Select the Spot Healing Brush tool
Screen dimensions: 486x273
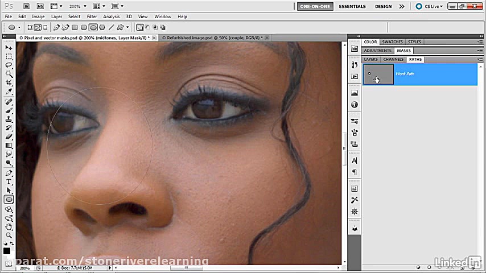9,102
